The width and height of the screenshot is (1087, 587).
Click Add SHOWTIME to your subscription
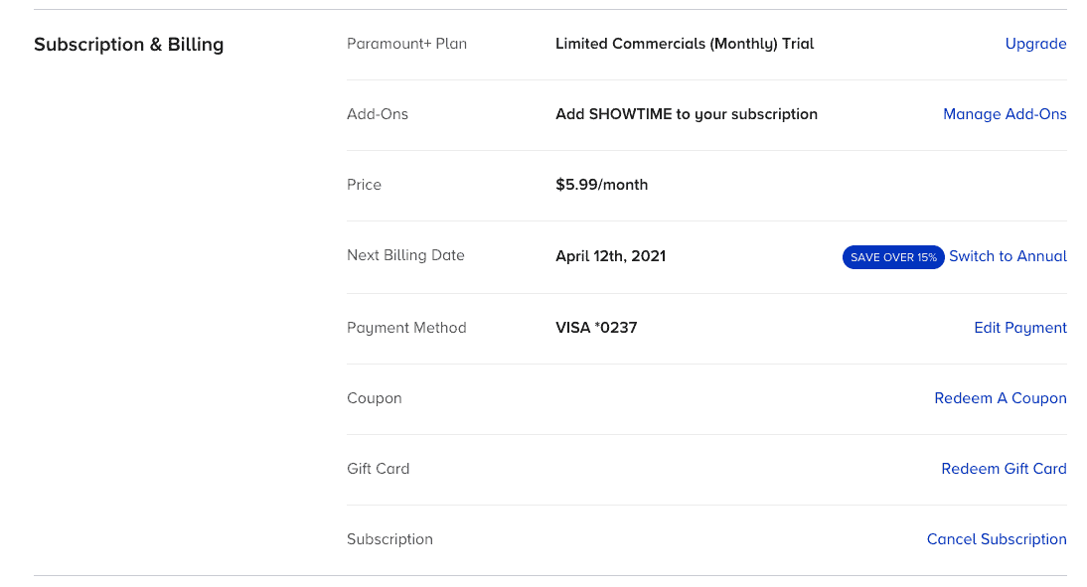click(687, 114)
